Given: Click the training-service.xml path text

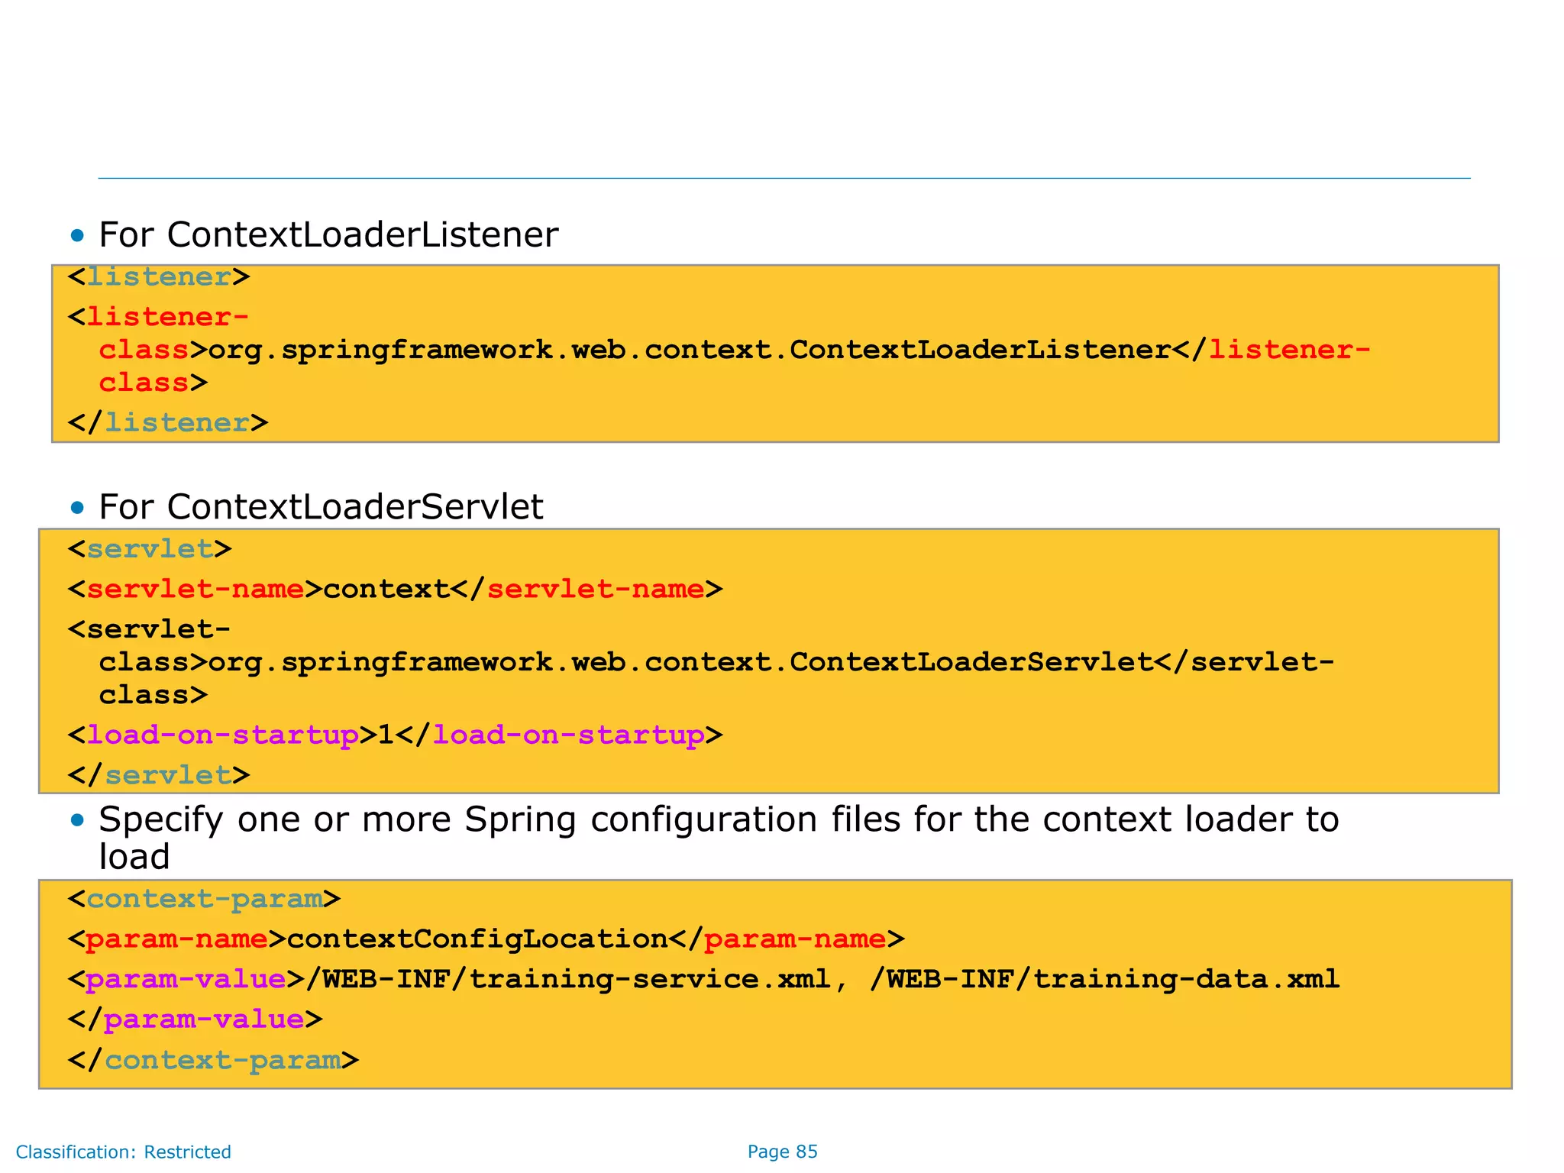Looking at the screenshot, I should point(568,979).
